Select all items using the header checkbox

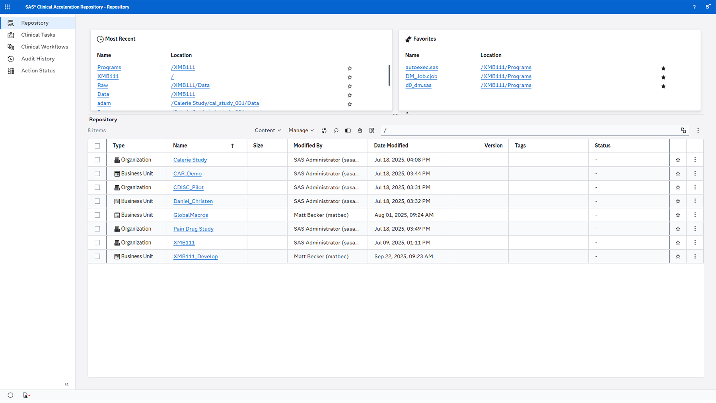tap(97, 146)
